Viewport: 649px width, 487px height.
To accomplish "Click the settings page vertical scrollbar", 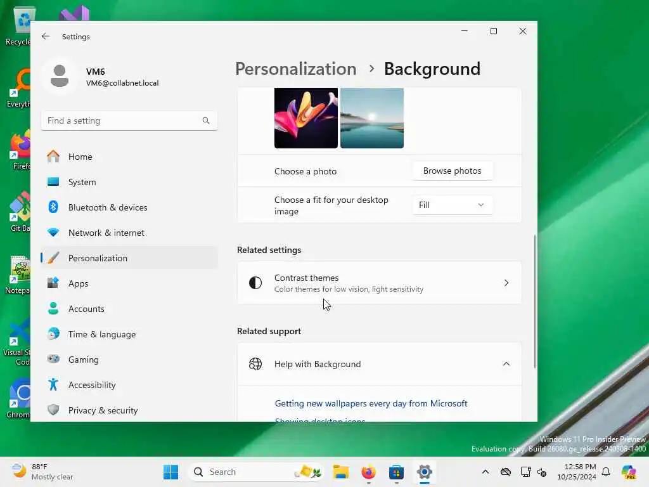I will (x=535, y=301).
